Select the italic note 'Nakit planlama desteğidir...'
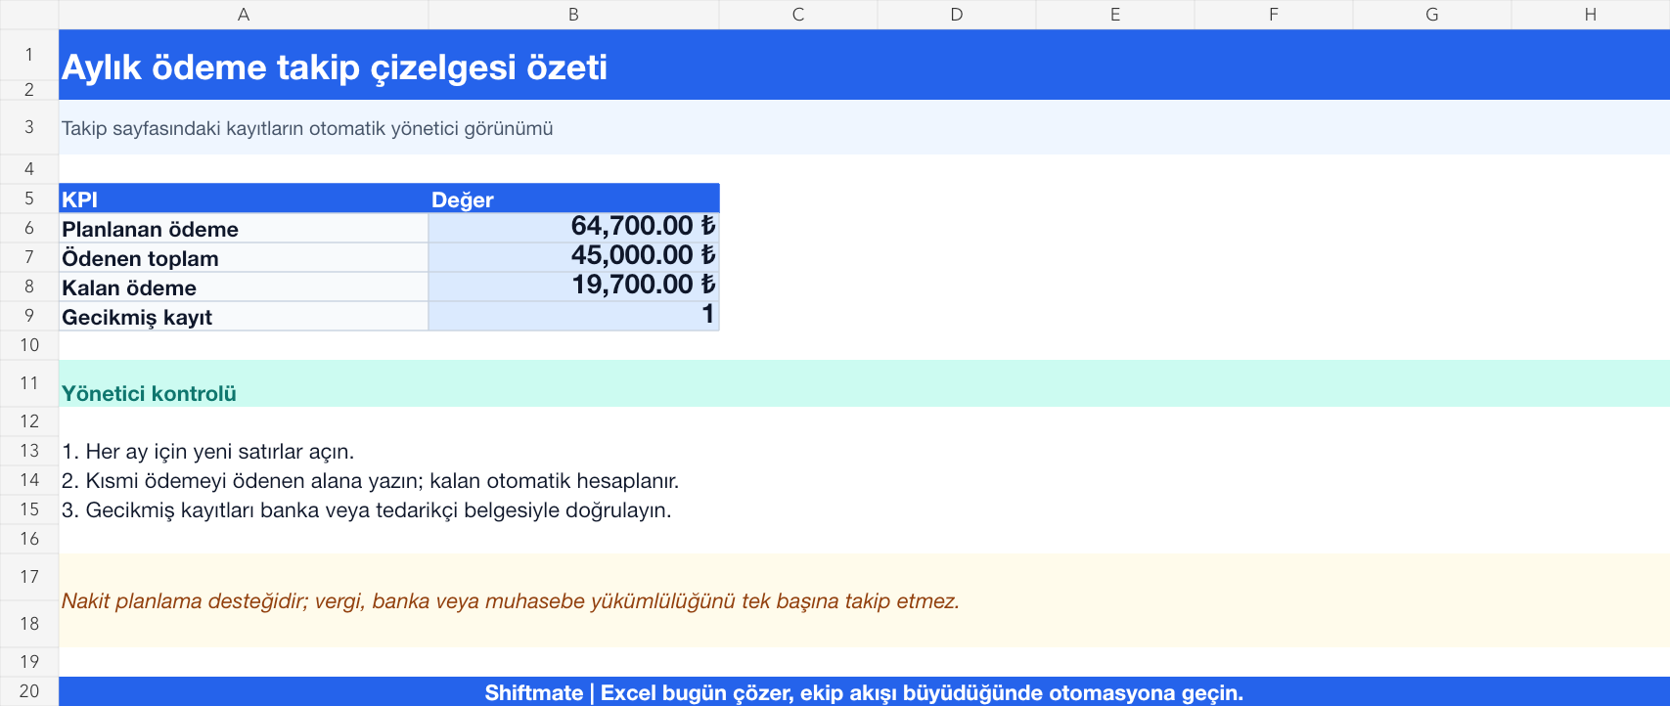Image resolution: width=1670 pixels, height=706 pixels. pyautogui.click(x=510, y=600)
